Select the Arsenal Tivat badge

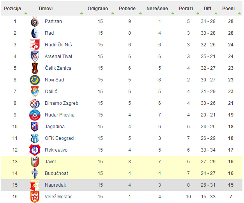pyautogui.click(x=35, y=56)
